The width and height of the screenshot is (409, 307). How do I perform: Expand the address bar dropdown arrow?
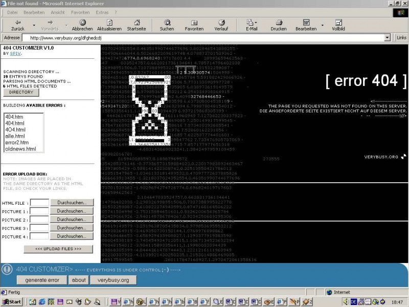point(387,37)
